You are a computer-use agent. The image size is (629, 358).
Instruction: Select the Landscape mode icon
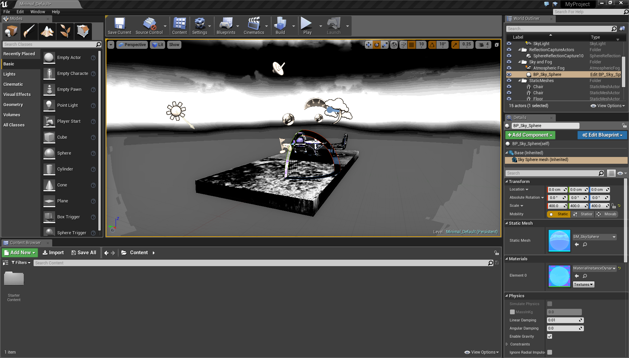(47, 32)
